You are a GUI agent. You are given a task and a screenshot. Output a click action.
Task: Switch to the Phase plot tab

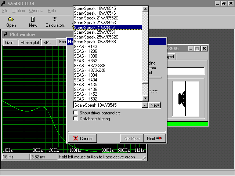(x=30, y=43)
